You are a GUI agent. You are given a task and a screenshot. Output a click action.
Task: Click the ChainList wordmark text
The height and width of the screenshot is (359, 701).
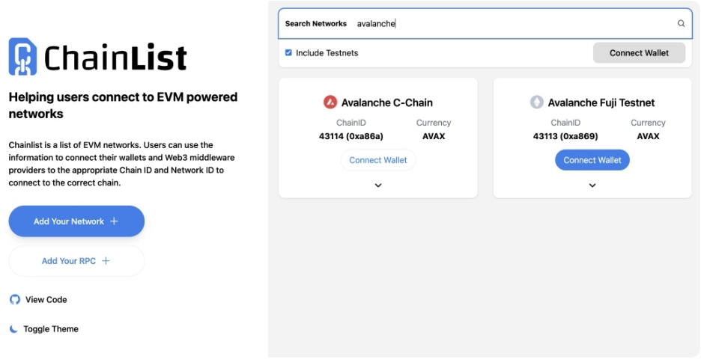(115, 57)
